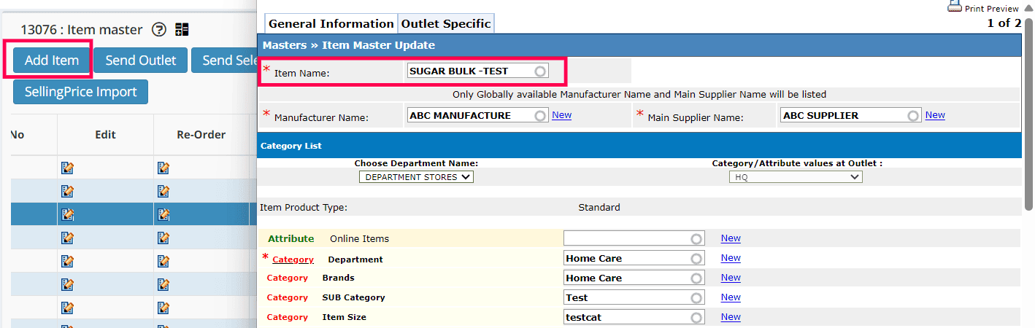Click the Re-Order icon in the highlighted row

(163, 214)
